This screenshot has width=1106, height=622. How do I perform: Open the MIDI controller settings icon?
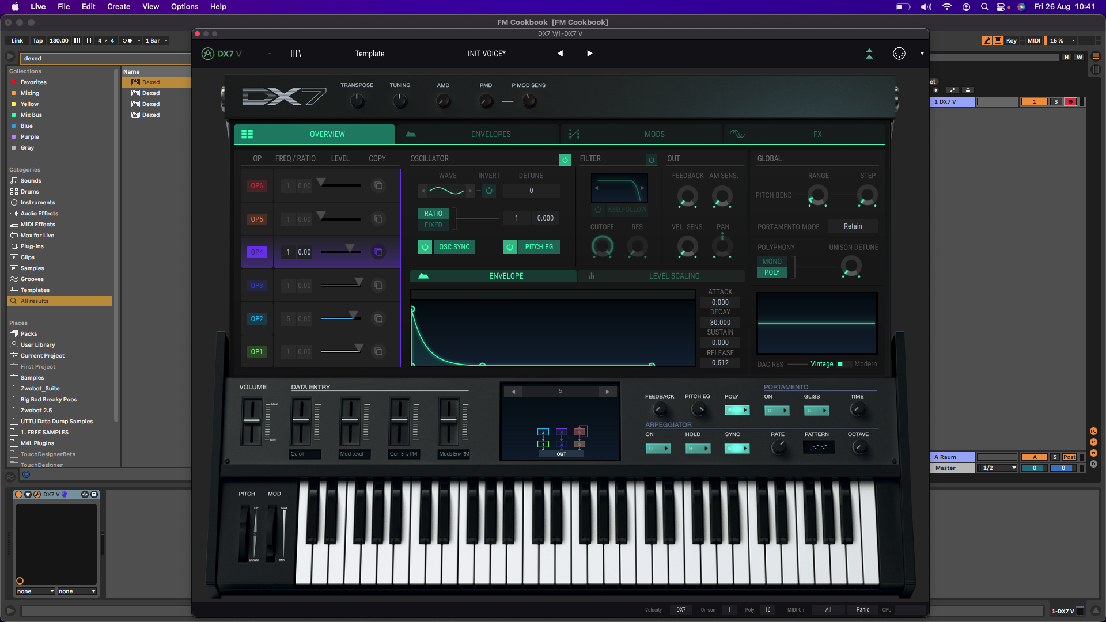(x=899, y=54)
